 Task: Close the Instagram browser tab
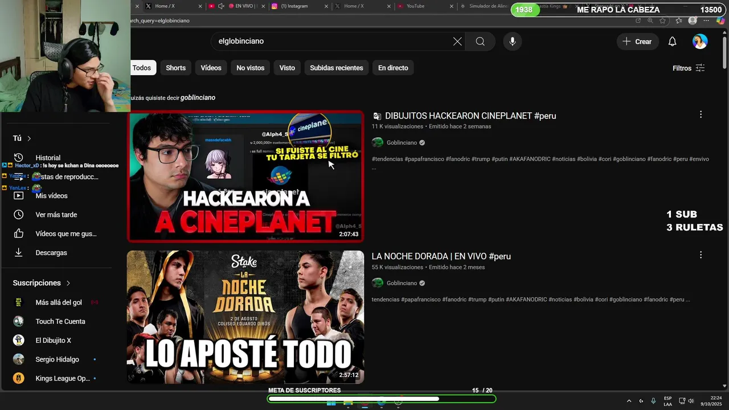(x=326, y=6)
